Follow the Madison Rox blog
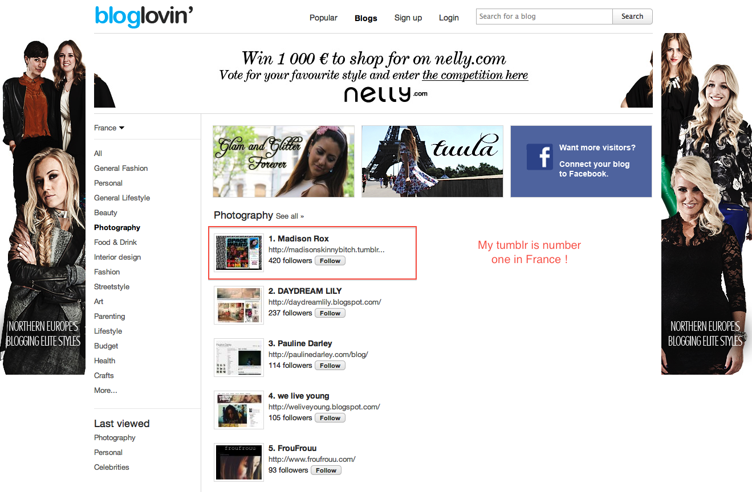The image size is (752, 492). pos(330,261)
